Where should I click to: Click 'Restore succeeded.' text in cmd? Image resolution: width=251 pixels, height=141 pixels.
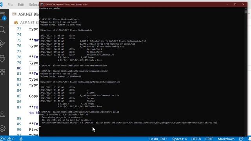point(50,9)
